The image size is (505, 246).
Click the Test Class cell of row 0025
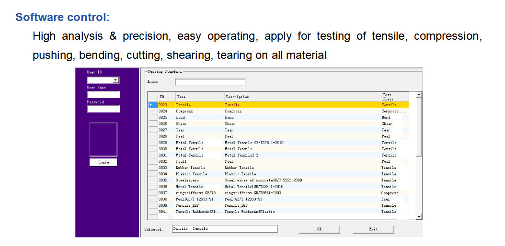395,117
